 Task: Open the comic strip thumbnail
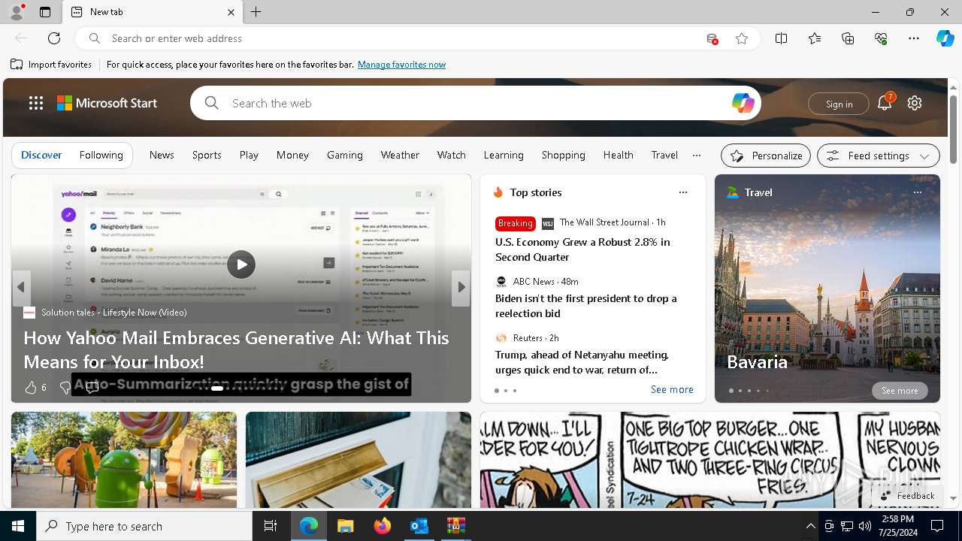point(710,460)
